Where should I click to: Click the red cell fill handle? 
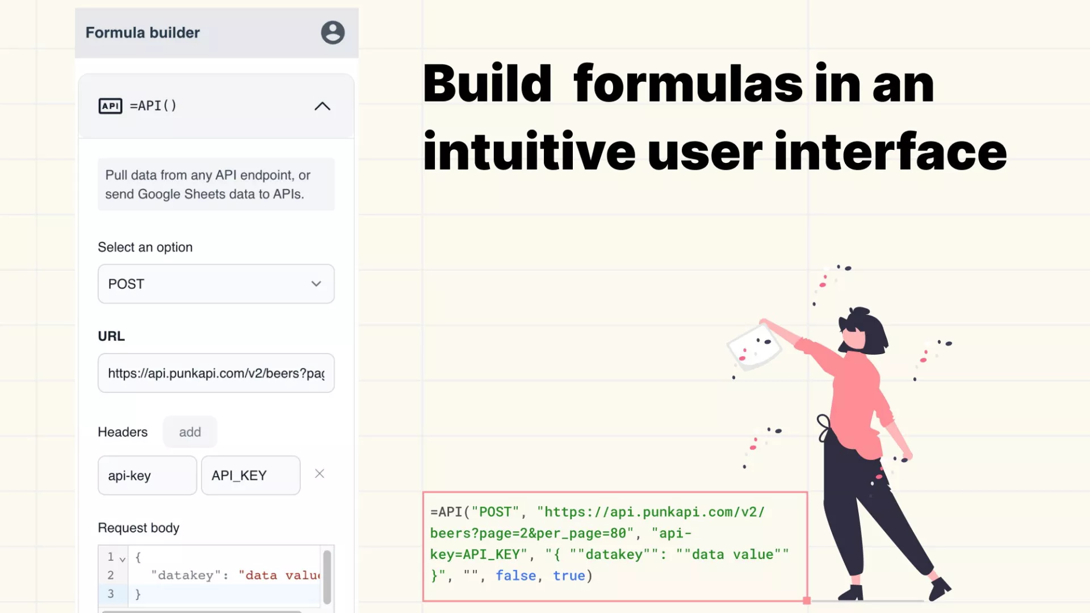click(x=807, y=601)
